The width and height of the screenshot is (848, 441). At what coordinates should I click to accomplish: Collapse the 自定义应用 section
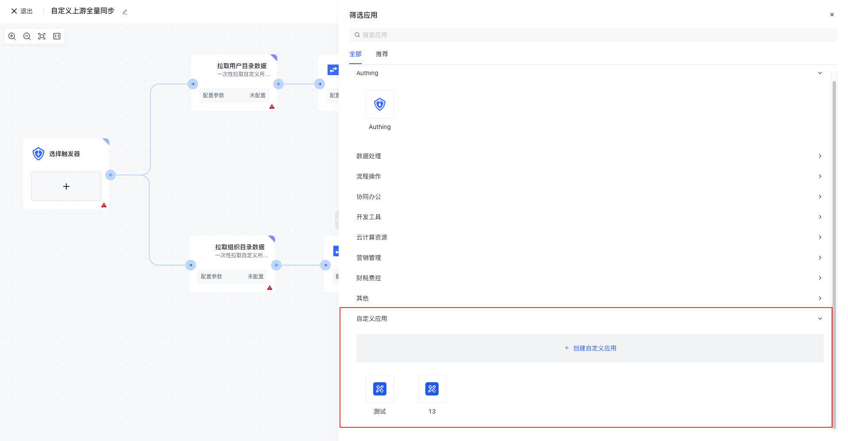click(x=820, y=319)
